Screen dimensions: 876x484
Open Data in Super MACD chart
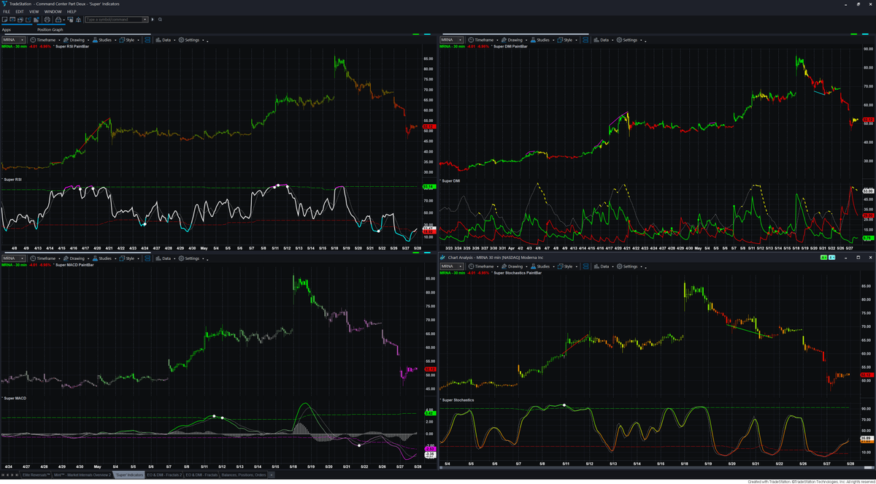tap(165, 258)
